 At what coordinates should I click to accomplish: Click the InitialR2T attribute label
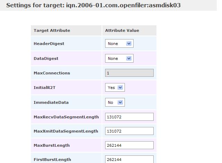44,88
